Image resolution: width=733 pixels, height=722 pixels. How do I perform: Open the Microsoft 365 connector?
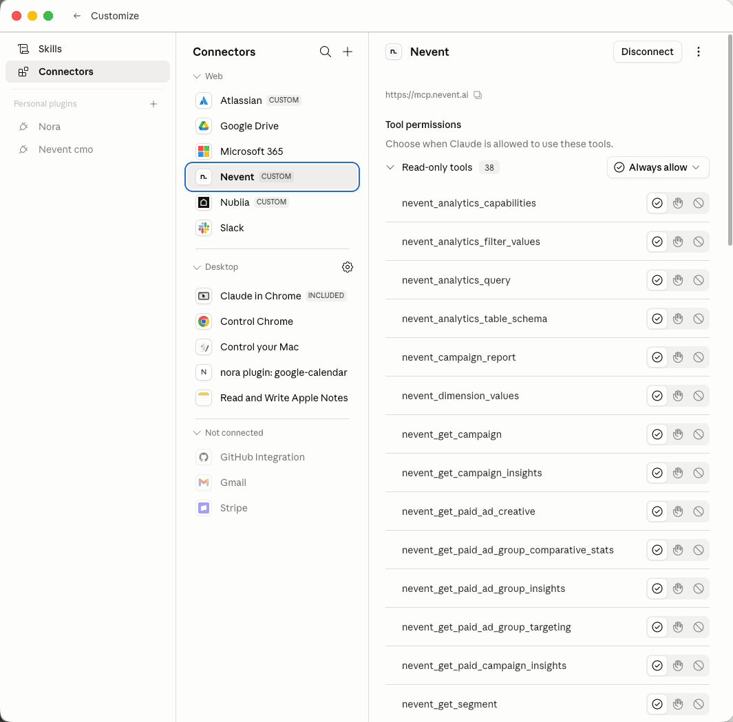[272, 151]
